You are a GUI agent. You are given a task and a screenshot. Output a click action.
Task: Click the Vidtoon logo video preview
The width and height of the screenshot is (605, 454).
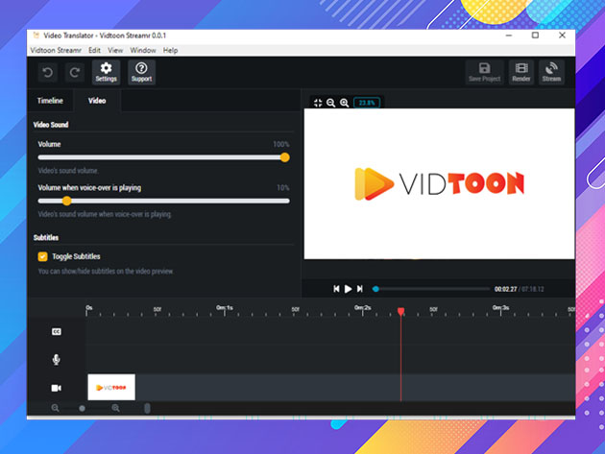(439, 183)
